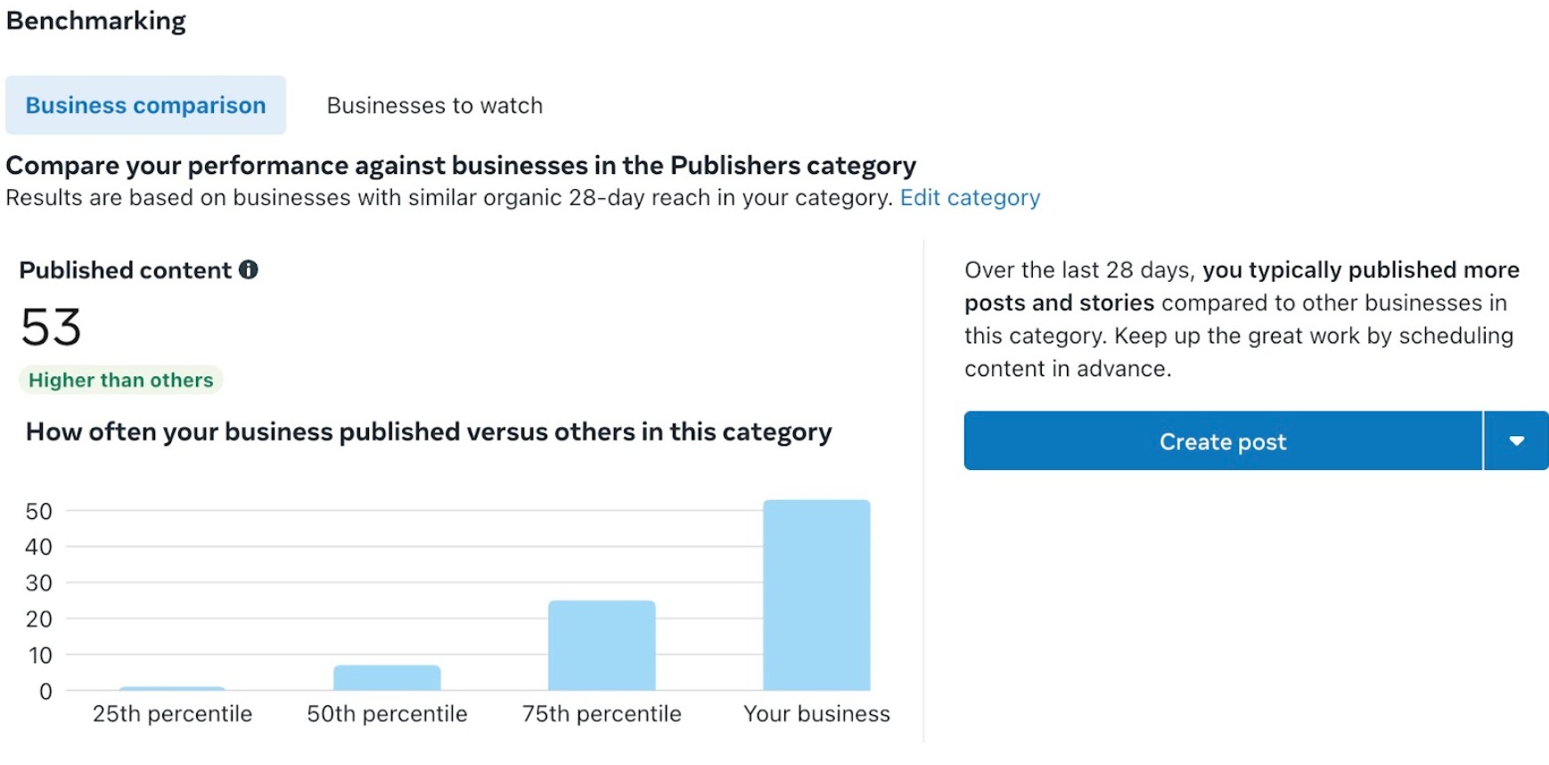Click the "75th percentile" axis label
This screenshot has width=1549, height=765.
602,714
